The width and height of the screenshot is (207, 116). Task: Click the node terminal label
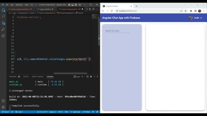pyautogui.click(x=77, y=77)
